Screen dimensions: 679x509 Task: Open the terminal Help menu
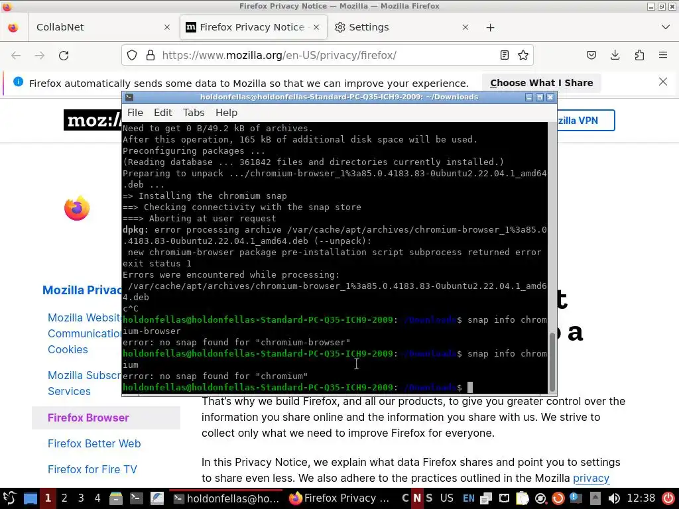227,113
